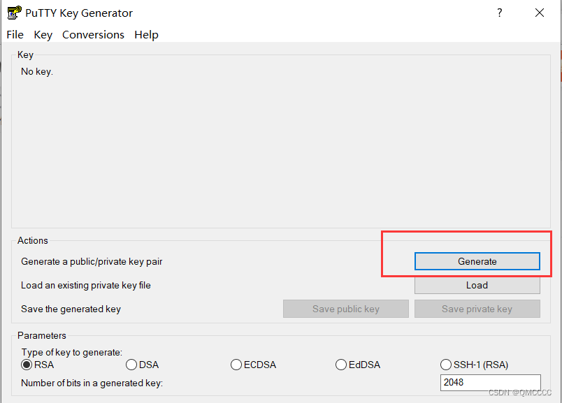Select the ECDSA key type
Viewport: 562px width, 403px height.
(254, 365)
